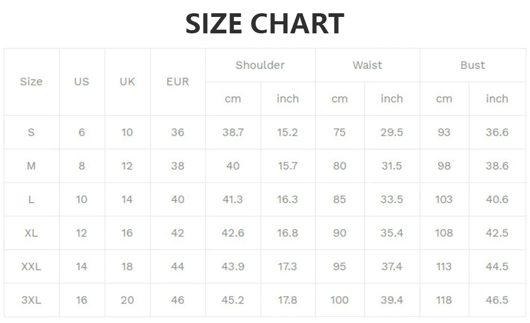Viewport: 530px width, 323px height.
Task: Select the 46.5 bust inch value
Action: pyautogui.click(x=497, y=300)
